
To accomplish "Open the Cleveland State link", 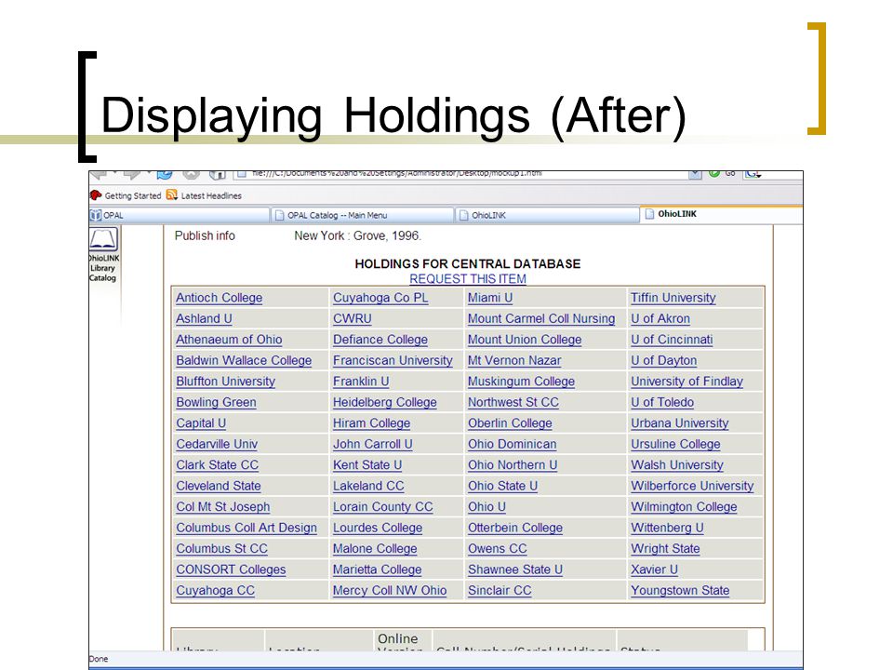I will click(x=218, y=486).
